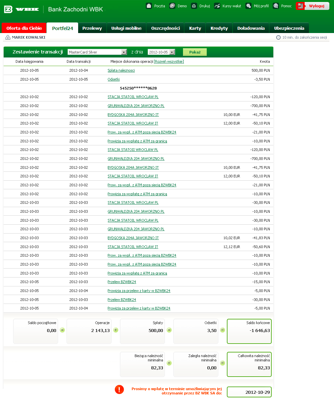Click the payment due date 2012-10-29
The image size is (334, 405).
point(258,392)
